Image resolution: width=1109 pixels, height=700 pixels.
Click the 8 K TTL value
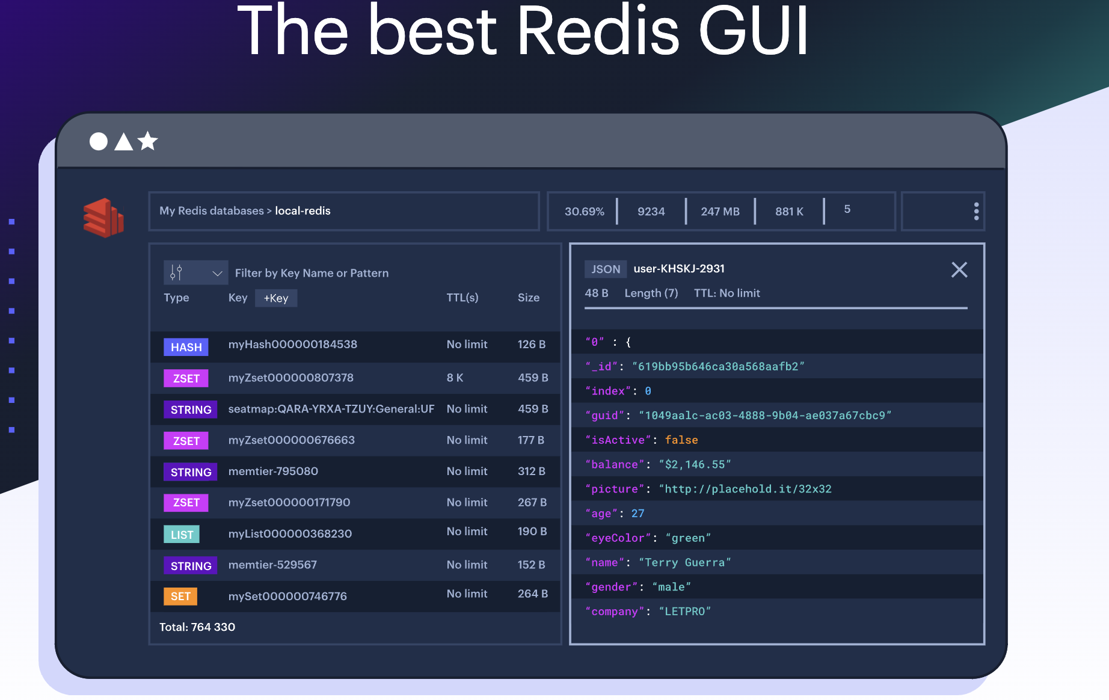coord(455,378)
